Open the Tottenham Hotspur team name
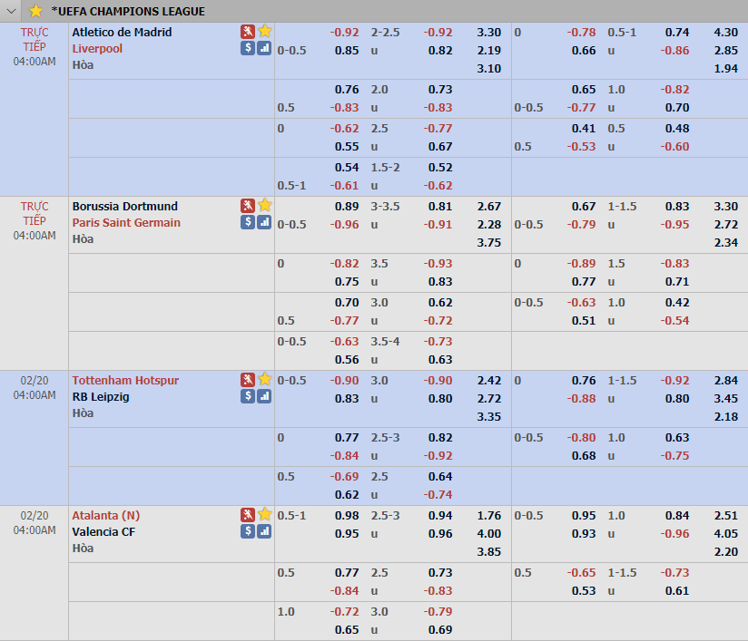Screen dimensions: 748x641 pyautogui.click(x=125, y=380)
